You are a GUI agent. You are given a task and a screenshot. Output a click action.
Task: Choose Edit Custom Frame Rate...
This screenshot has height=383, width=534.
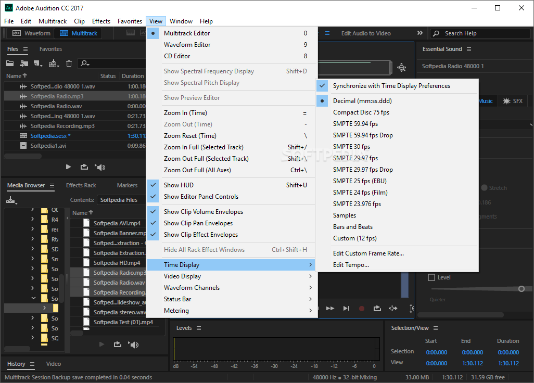397,253
